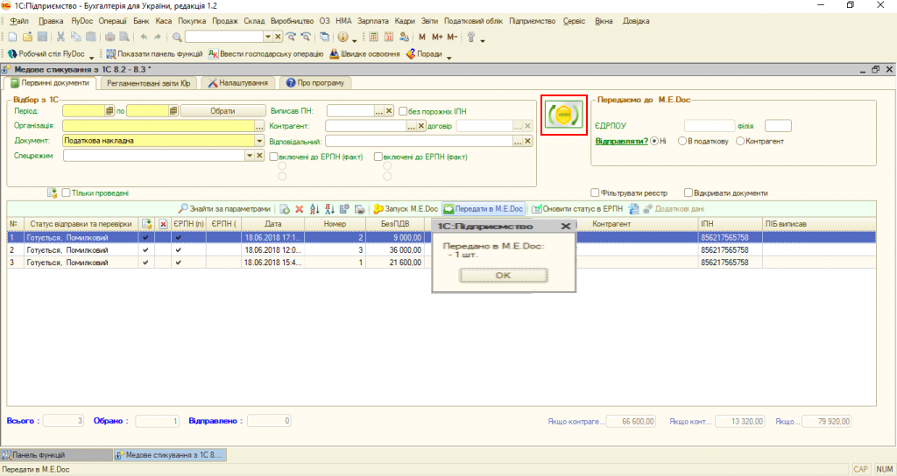
Task: Open Робочий стіл FlyDoc
Action: point(46,53)
